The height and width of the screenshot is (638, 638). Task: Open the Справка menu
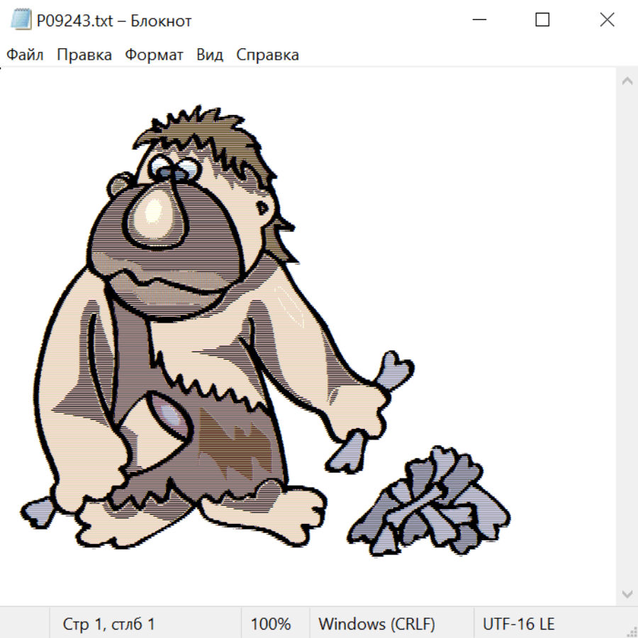(x=267, y=55)
